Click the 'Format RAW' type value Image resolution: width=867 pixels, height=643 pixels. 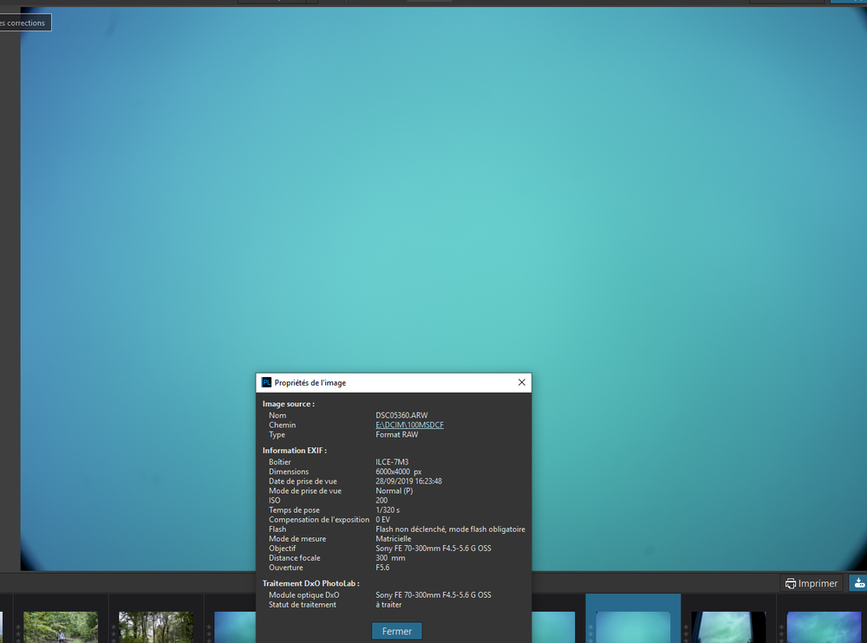click(396, 434)
